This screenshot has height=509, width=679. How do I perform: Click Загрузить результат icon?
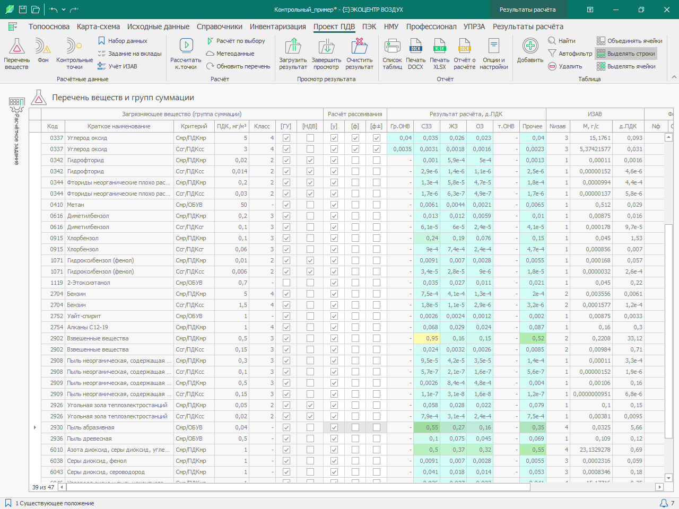(x=293, y=47)
